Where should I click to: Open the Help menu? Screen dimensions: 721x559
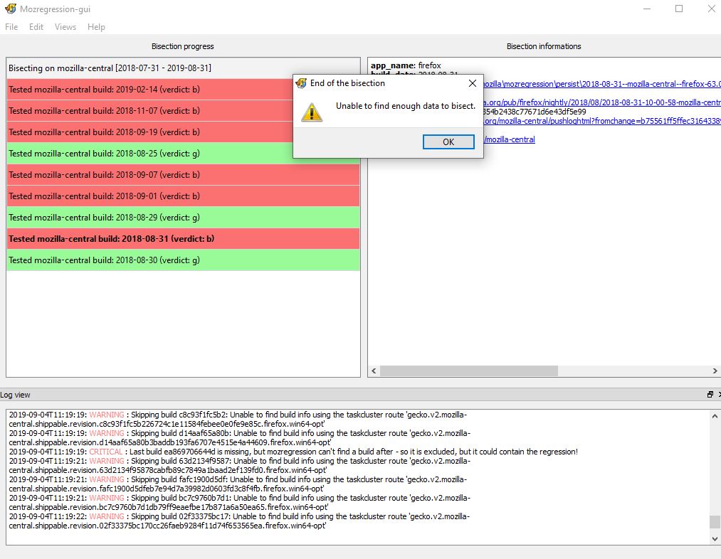click(96, 27)
